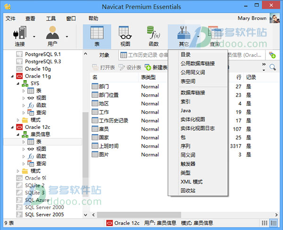Switch to detail list view

coord(274,223)
